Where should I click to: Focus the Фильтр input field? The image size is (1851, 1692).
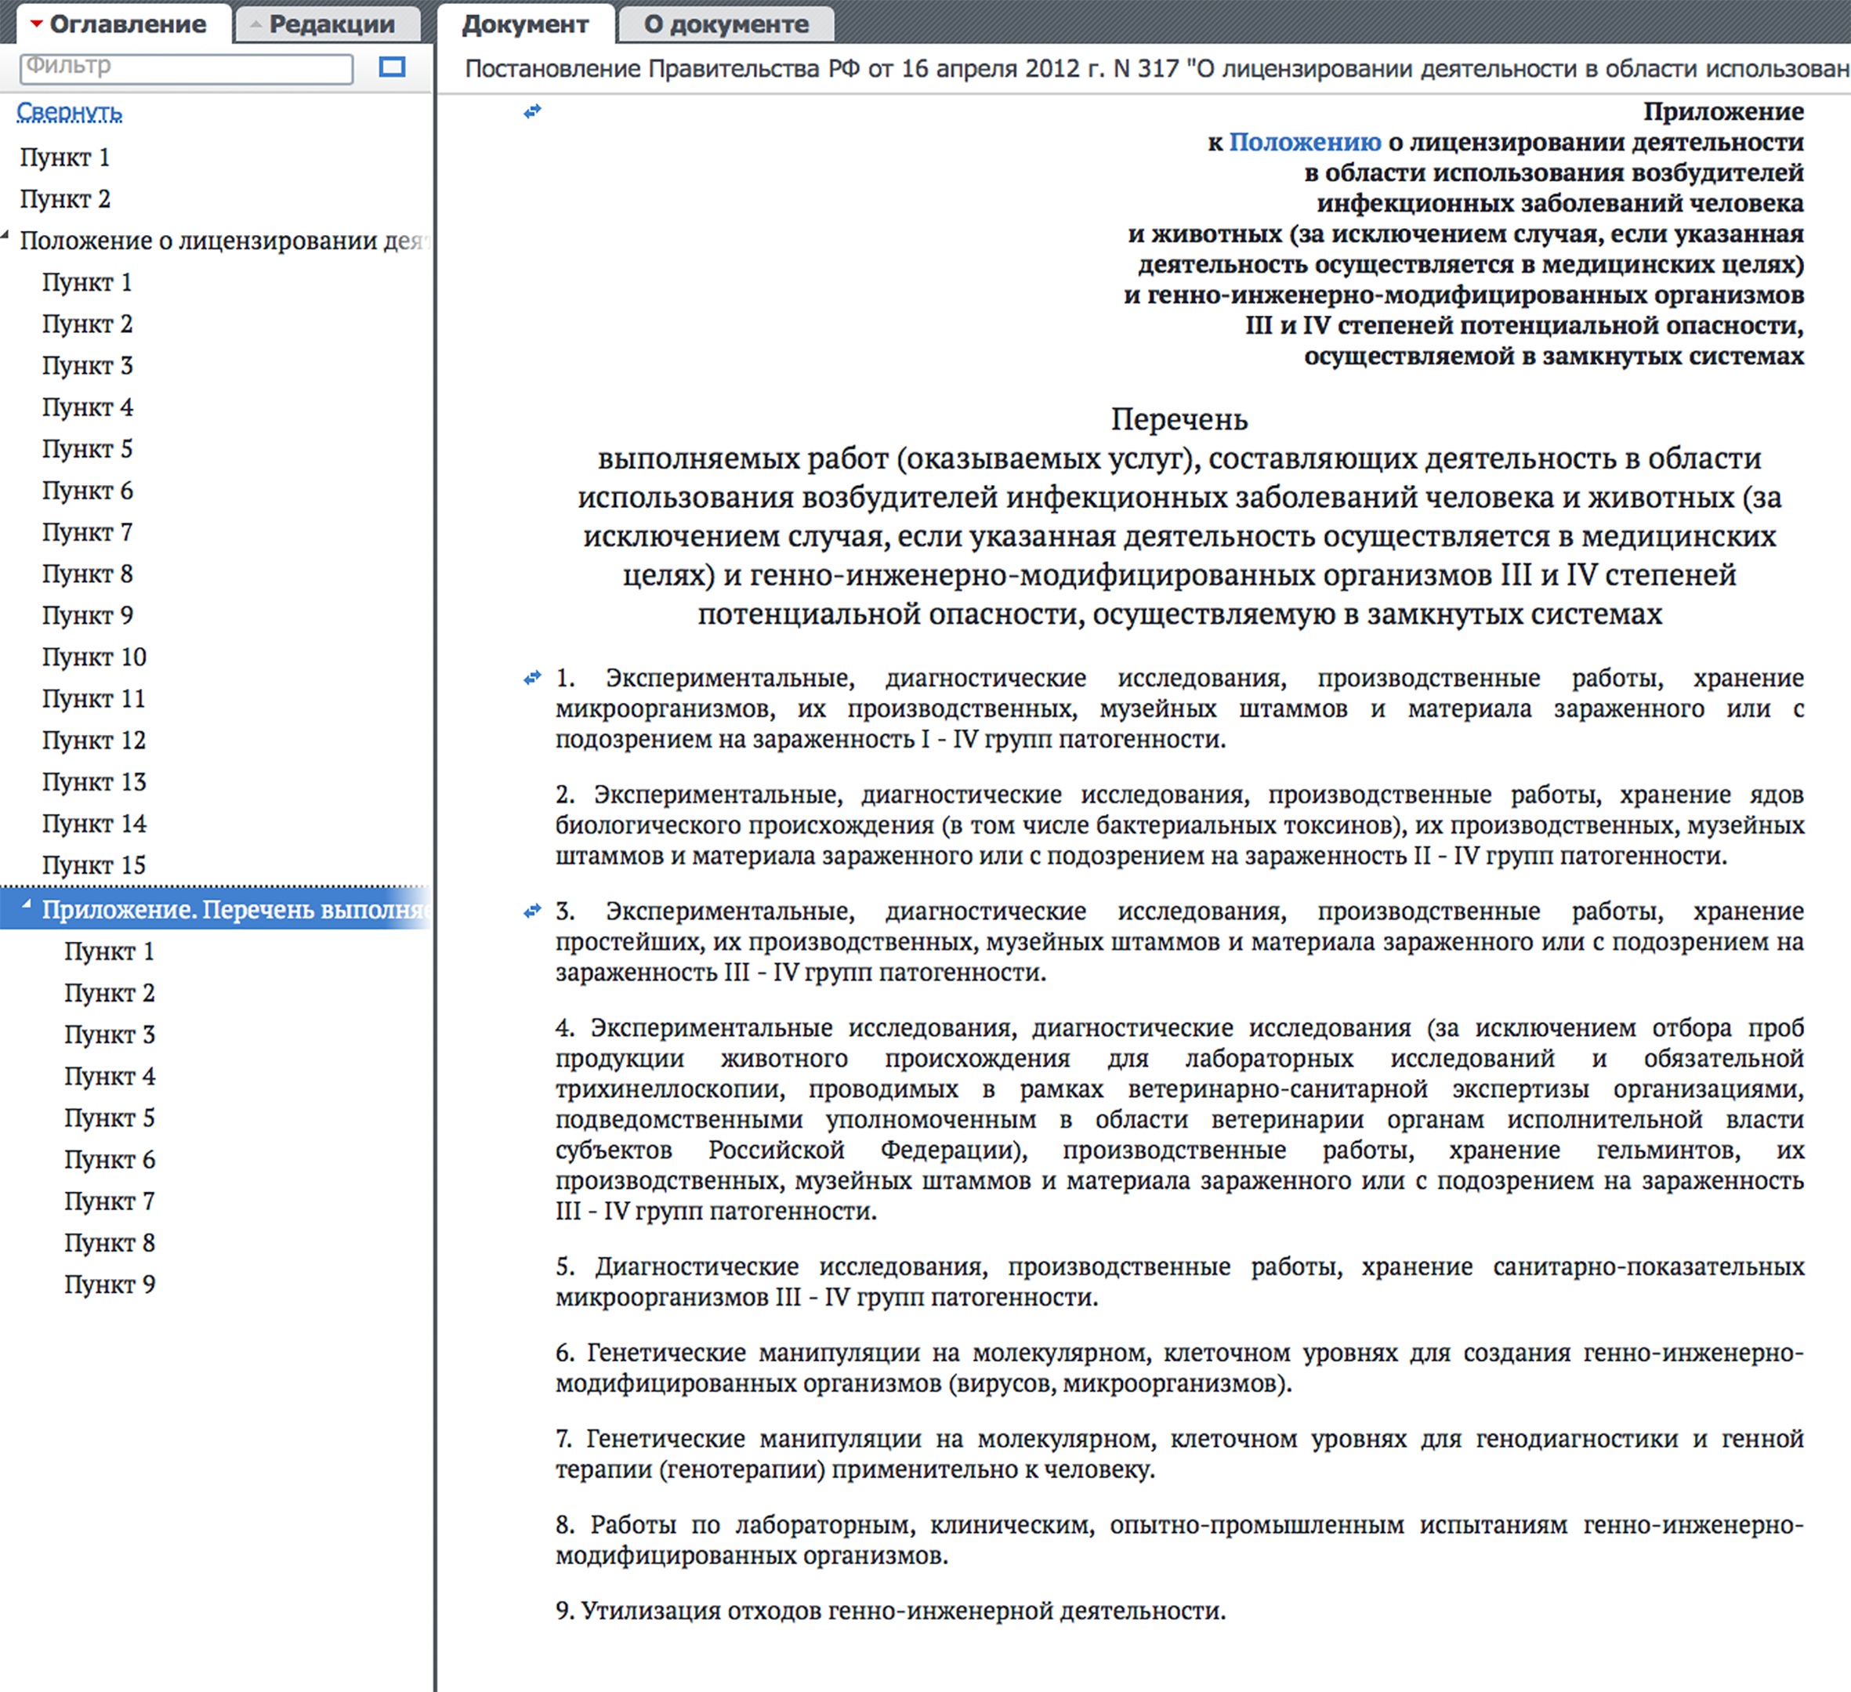pos(187,68)
